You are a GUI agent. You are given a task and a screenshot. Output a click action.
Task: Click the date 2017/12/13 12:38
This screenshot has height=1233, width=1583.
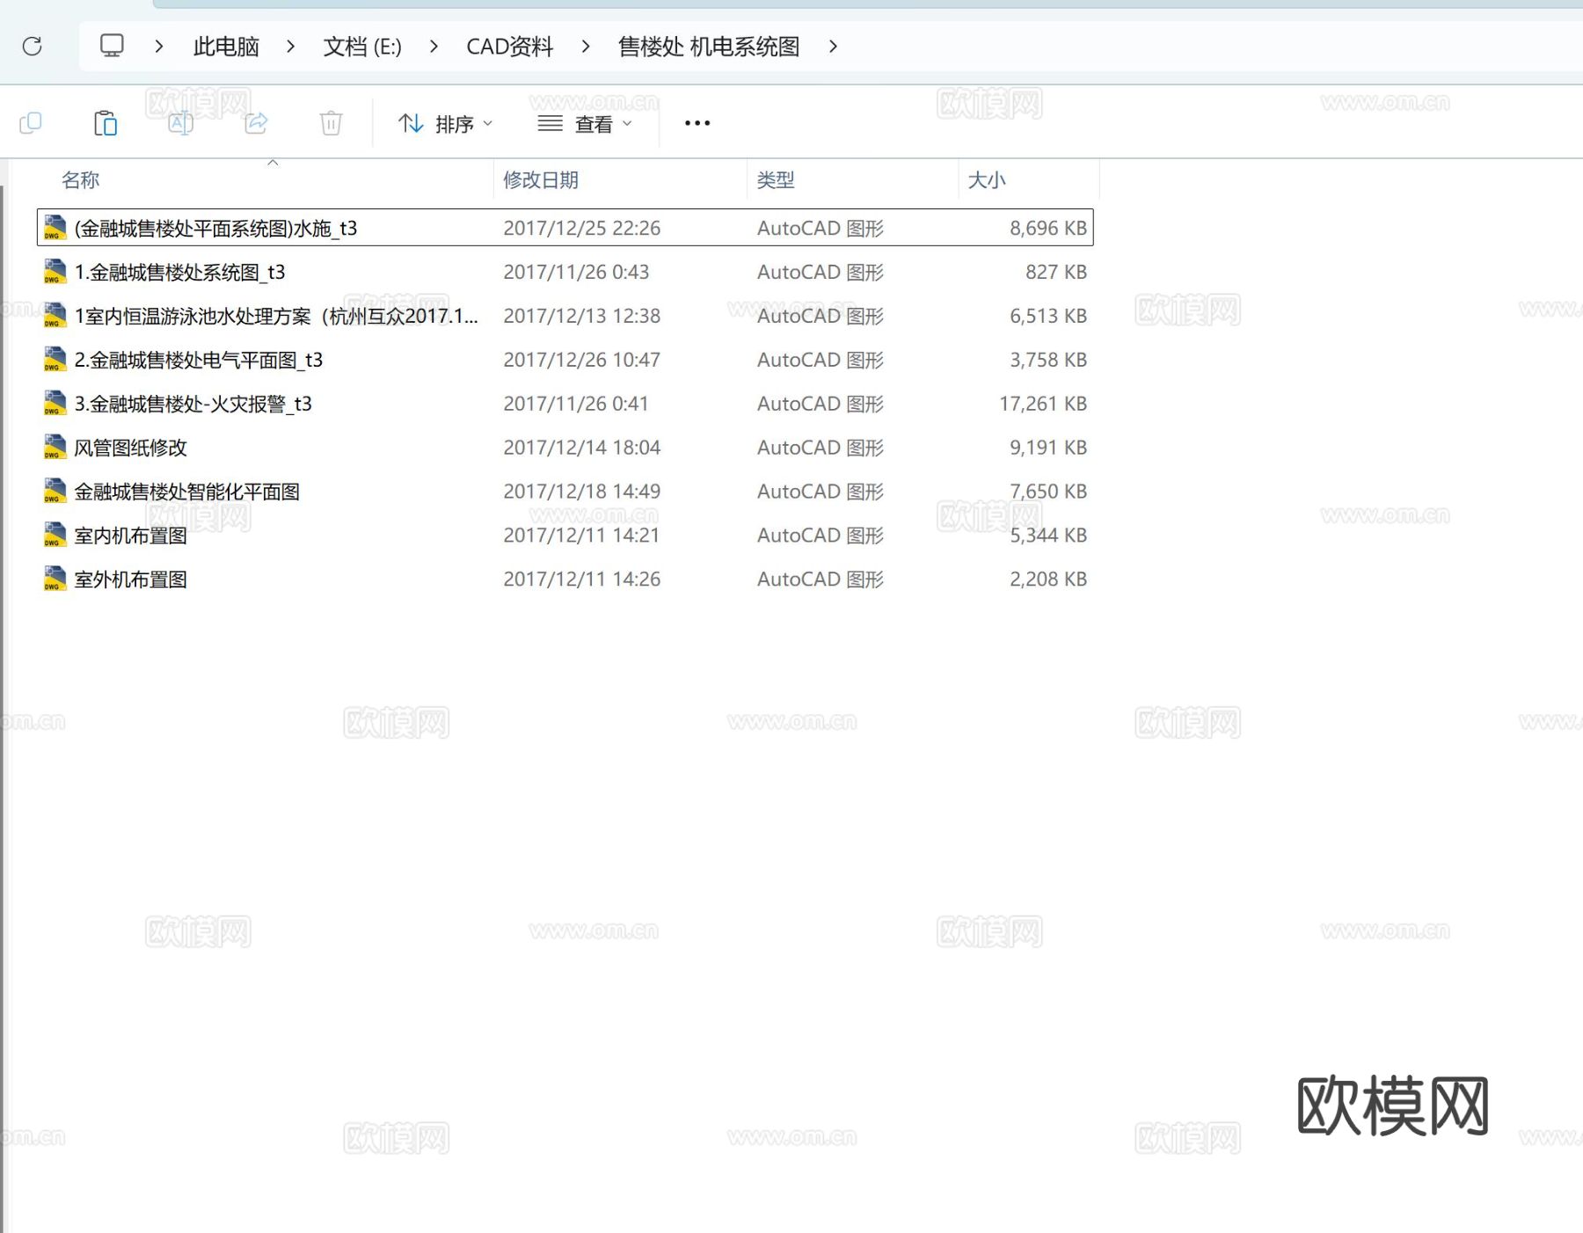point(581,317)
